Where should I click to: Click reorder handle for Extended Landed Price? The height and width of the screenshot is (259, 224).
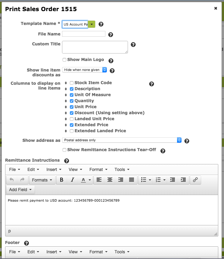[66, 131]
